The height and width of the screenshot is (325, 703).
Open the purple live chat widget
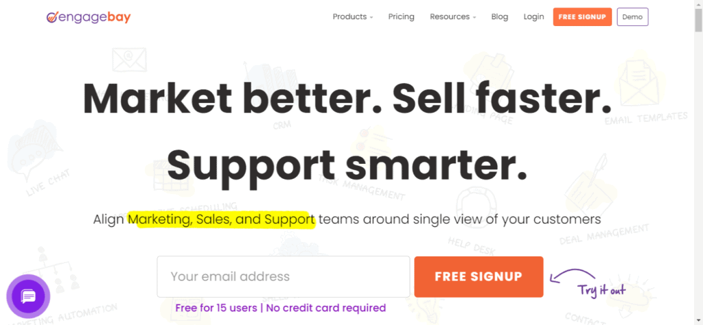(28, 296)
